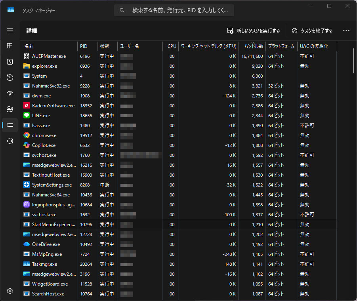Select the RadeonSoftware.exe process row
357x301 pixels.
[x=53, y=106]
